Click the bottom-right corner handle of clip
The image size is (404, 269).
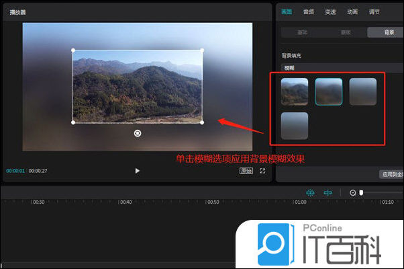pos(202,122)
